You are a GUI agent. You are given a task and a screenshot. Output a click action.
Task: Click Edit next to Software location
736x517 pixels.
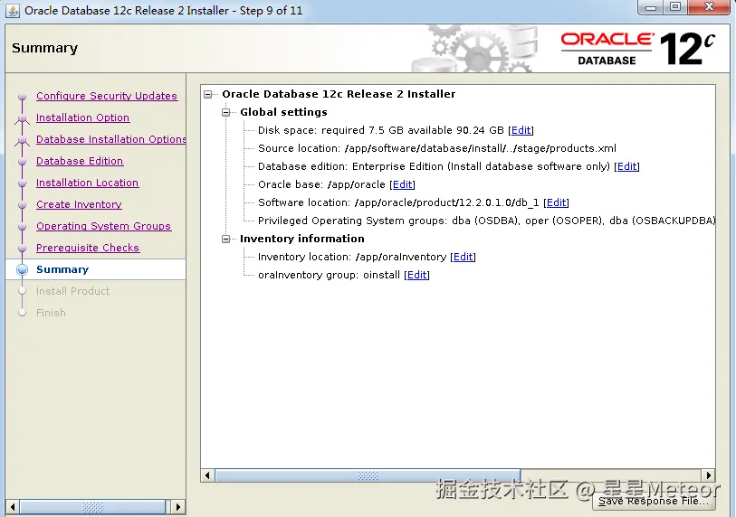coord(556,202)
